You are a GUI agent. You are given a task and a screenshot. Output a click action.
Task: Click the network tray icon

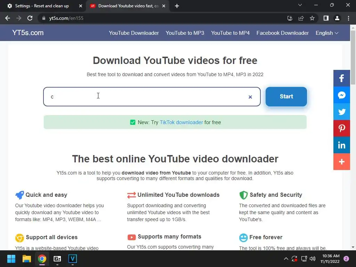tap(304, 259)
